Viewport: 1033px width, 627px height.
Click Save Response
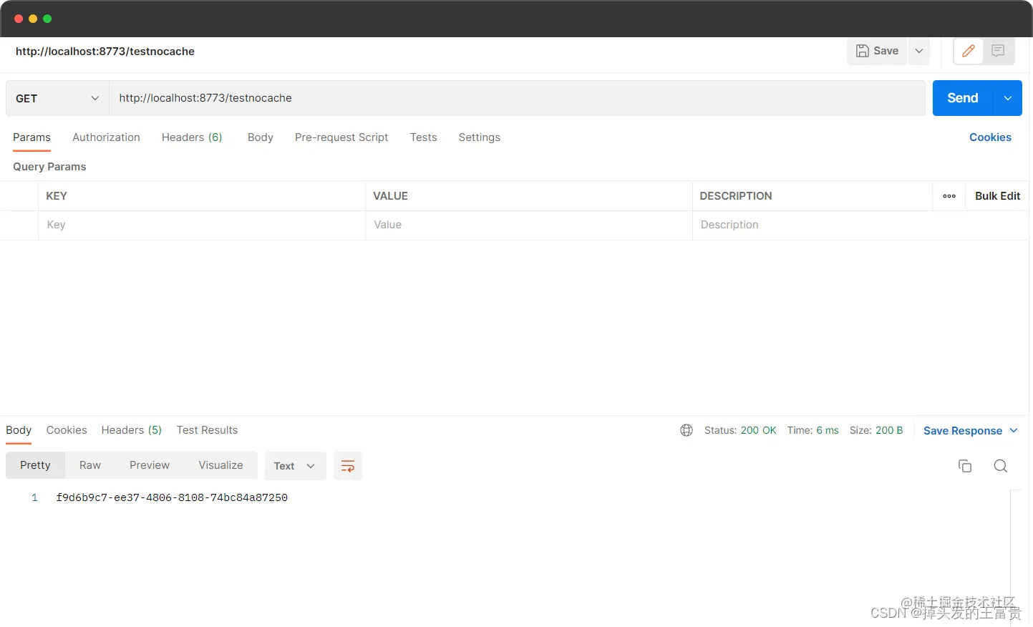(x=963, y=431)
